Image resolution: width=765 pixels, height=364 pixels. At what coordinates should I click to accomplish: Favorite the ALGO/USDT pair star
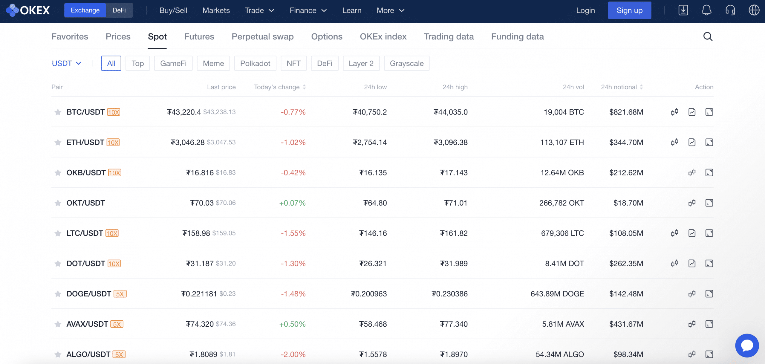coord(58,354)
